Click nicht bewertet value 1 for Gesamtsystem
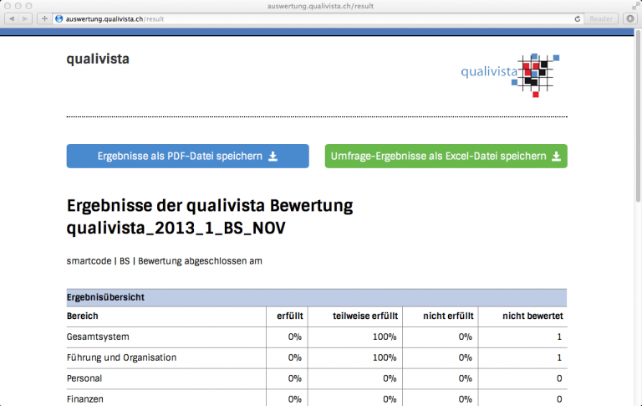642x406 pixels. point(559,337)
